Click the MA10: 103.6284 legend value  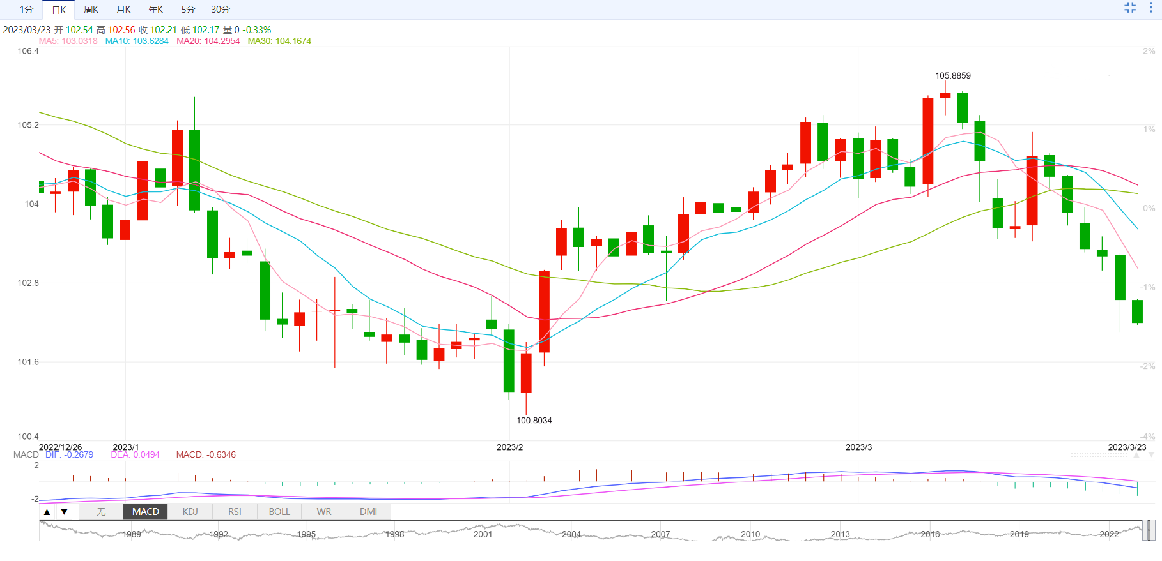pos(137,41)
